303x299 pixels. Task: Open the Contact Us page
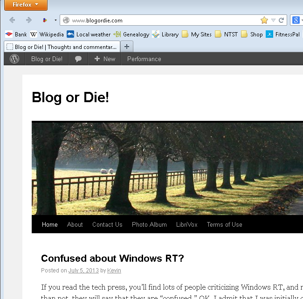pyautogui.click(x=107, y=224)
